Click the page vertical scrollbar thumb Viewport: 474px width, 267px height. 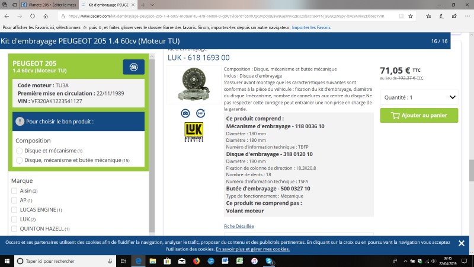(x=471, y=171)
